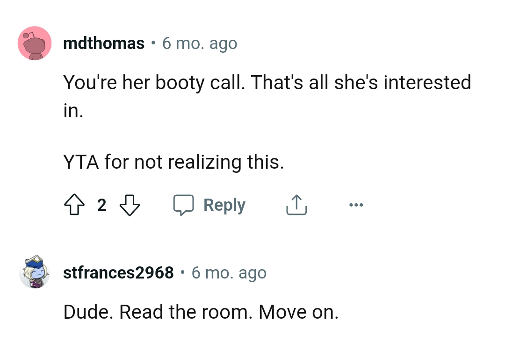The width and height of the screenshot is (505, 343).
Task: Open stfrances2968's profile via their username
Action: pos(118,272)
